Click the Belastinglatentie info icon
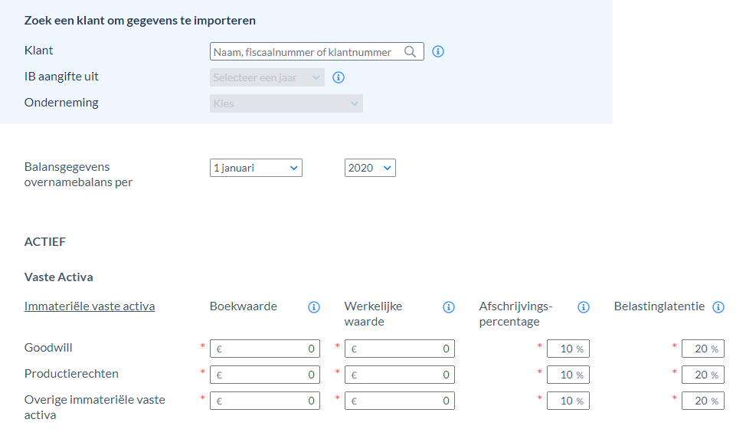Screen dimensions: 746x429 pos(718,307)
